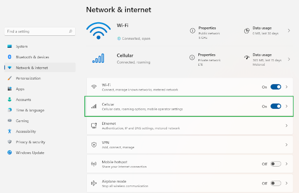
Task: Click 'Share your internet connection' description
Action: pos(124,167)
